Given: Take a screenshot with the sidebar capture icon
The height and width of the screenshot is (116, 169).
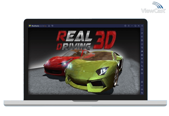Looking at the screenshot, I should click(142, 59).
